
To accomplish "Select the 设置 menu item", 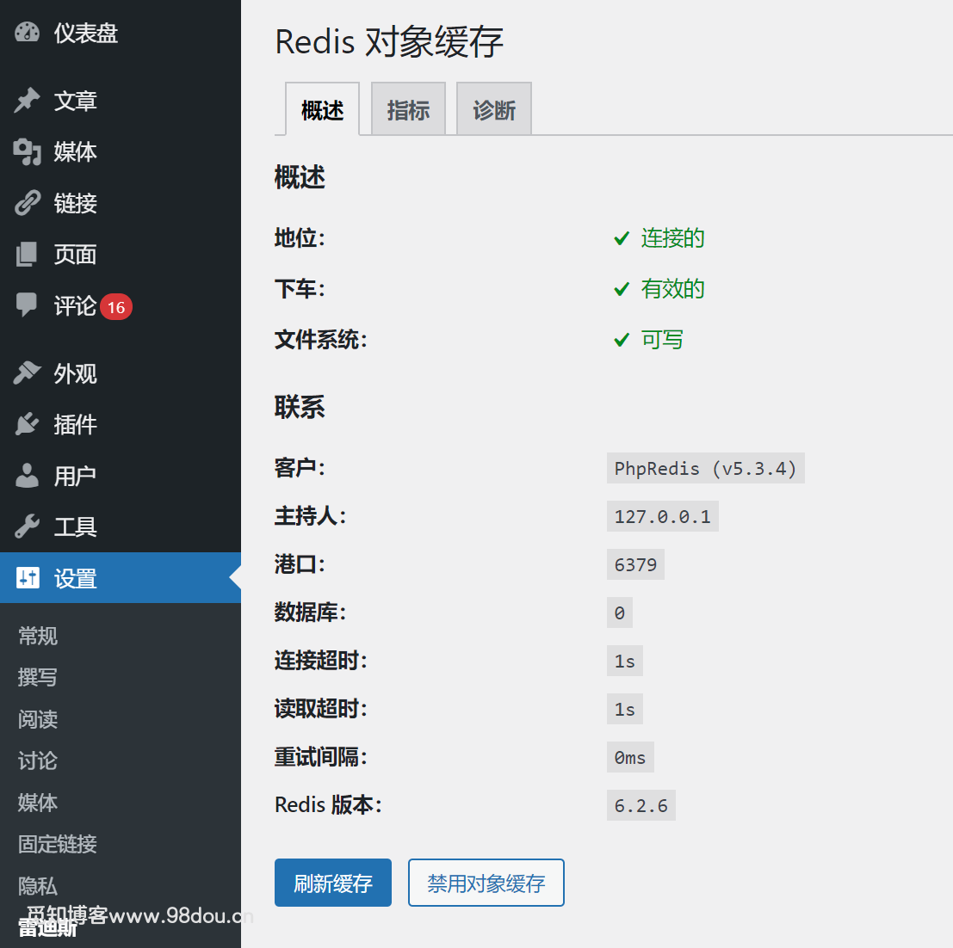I will click(x=121, y=577).
